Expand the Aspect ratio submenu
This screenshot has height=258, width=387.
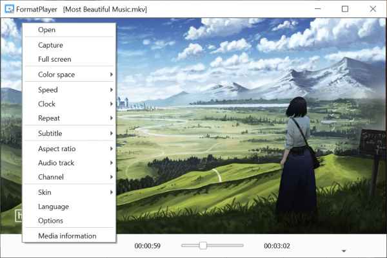tap(69, 149)
